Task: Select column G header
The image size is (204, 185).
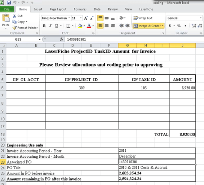Action: click(127, 45)
